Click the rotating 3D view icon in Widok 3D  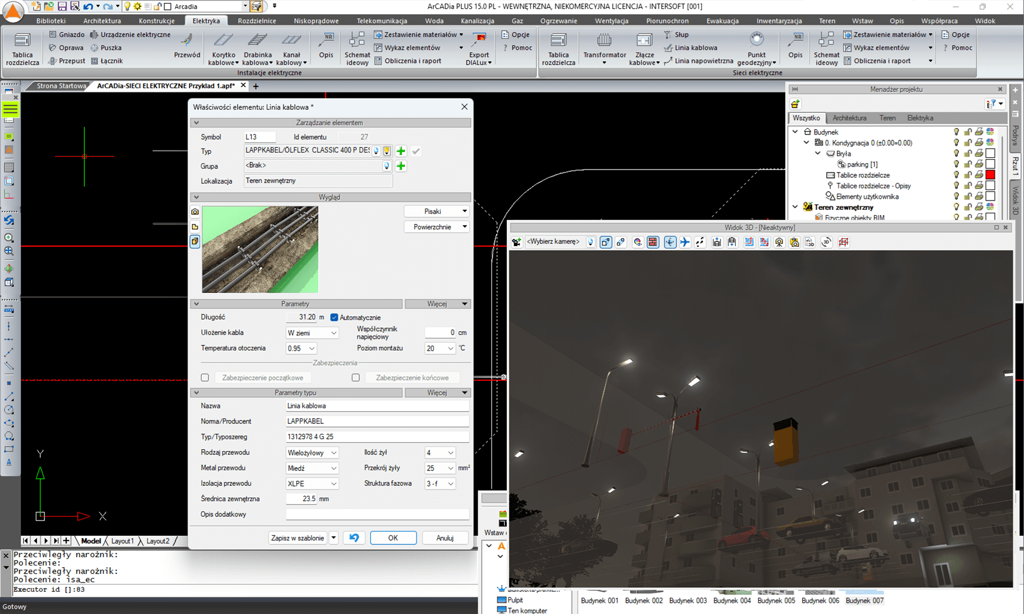click(826, 242)
